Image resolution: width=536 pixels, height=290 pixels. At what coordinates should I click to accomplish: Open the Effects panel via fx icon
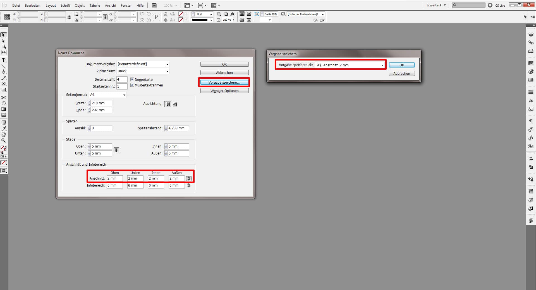point(531,101)
